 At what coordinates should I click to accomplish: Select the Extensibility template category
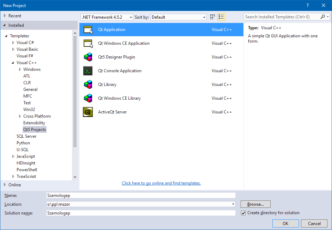(34, 123)
